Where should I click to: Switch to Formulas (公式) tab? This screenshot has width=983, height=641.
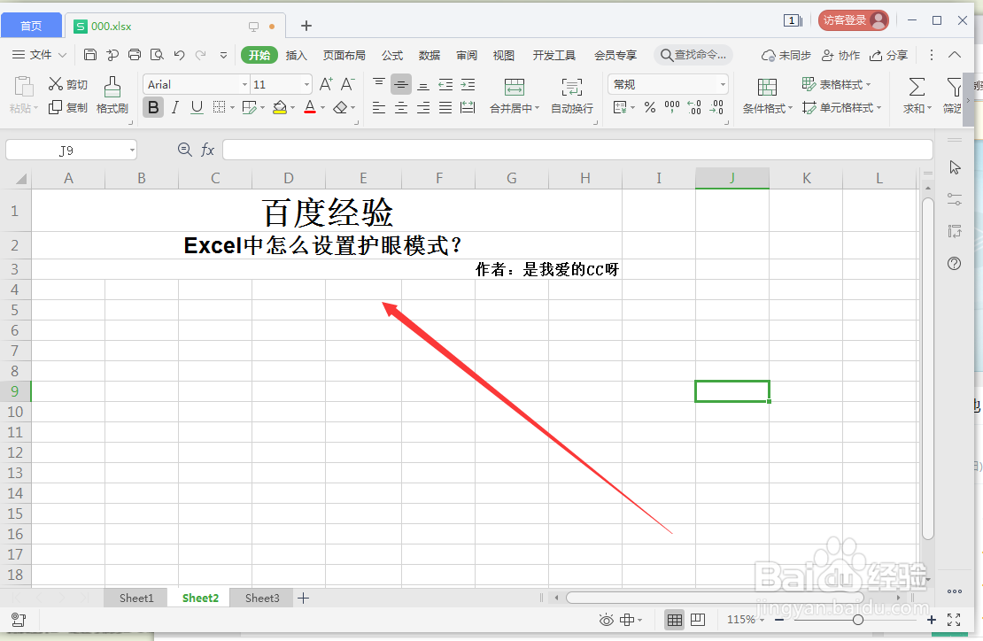click(392, 55)
